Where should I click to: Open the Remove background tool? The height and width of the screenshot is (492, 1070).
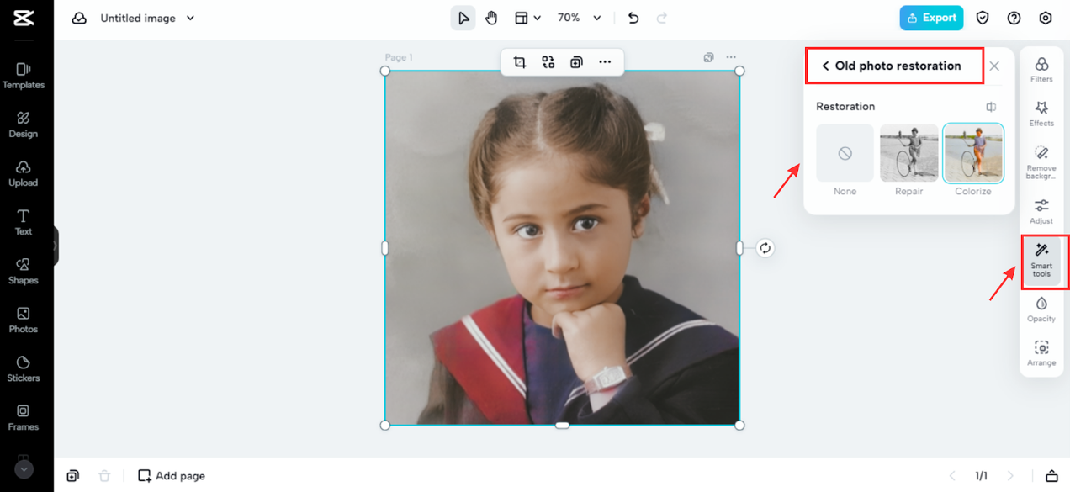(1041, 162)
